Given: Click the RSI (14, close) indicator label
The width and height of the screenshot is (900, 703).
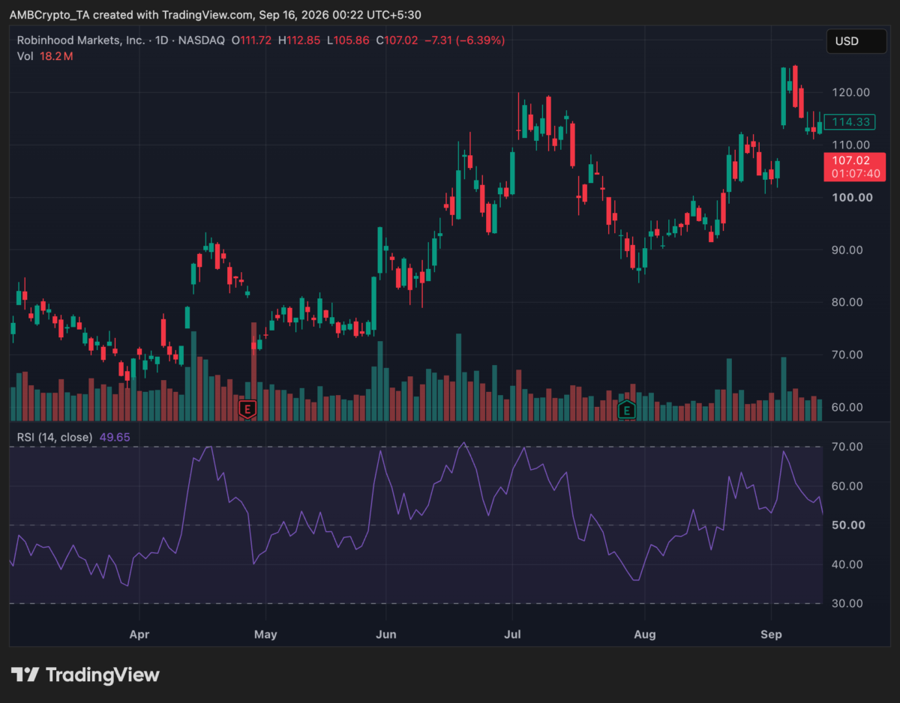Looking at the screenshot, I should (x=54, y=437).
